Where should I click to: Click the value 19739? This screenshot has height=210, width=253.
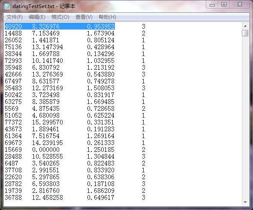(x=13, y=190)
